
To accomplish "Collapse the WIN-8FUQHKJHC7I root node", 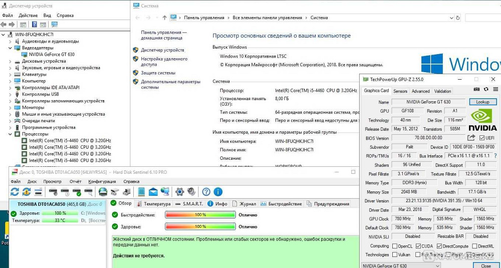I will pyautogui.click(x=4, y=35).
